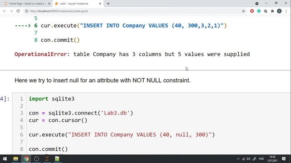
Task: Open the Extensions puzzle menu
Action: (x=272, y=11)
